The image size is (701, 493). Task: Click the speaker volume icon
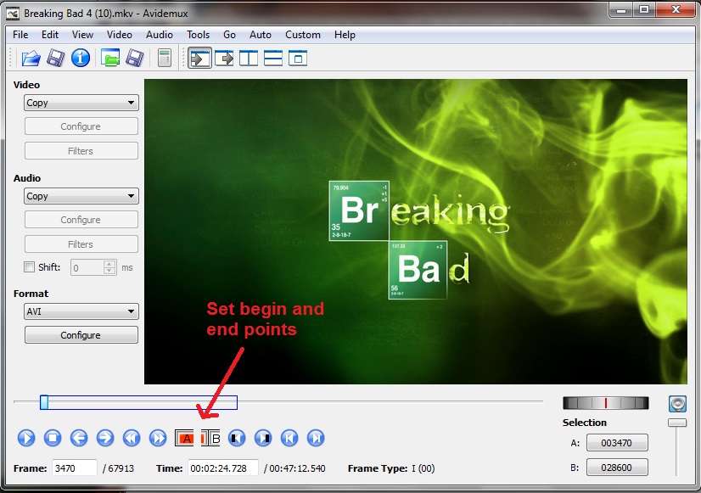[x=677, y=404]
